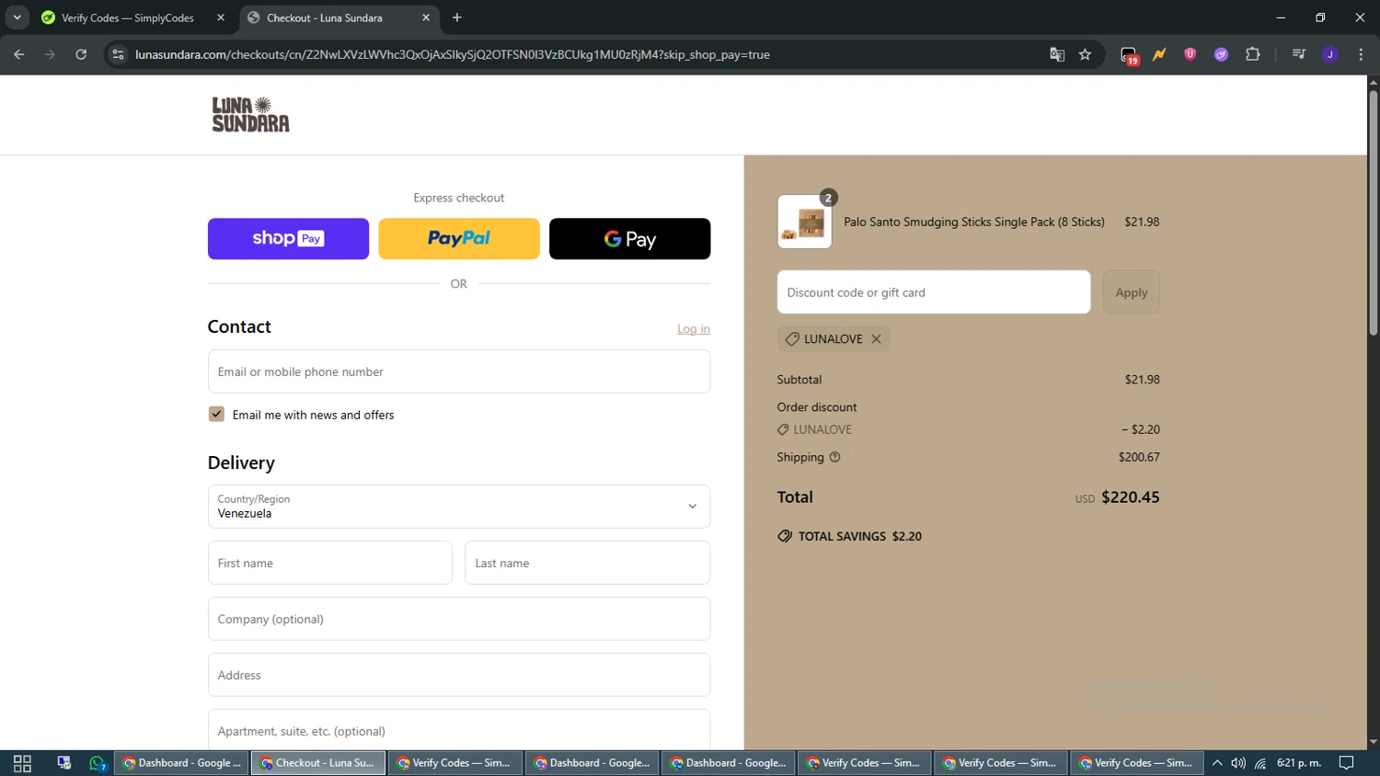Click the volume speaker tray icon
The height and width of the screenshot is (776, 1380).
point(1238,763)
